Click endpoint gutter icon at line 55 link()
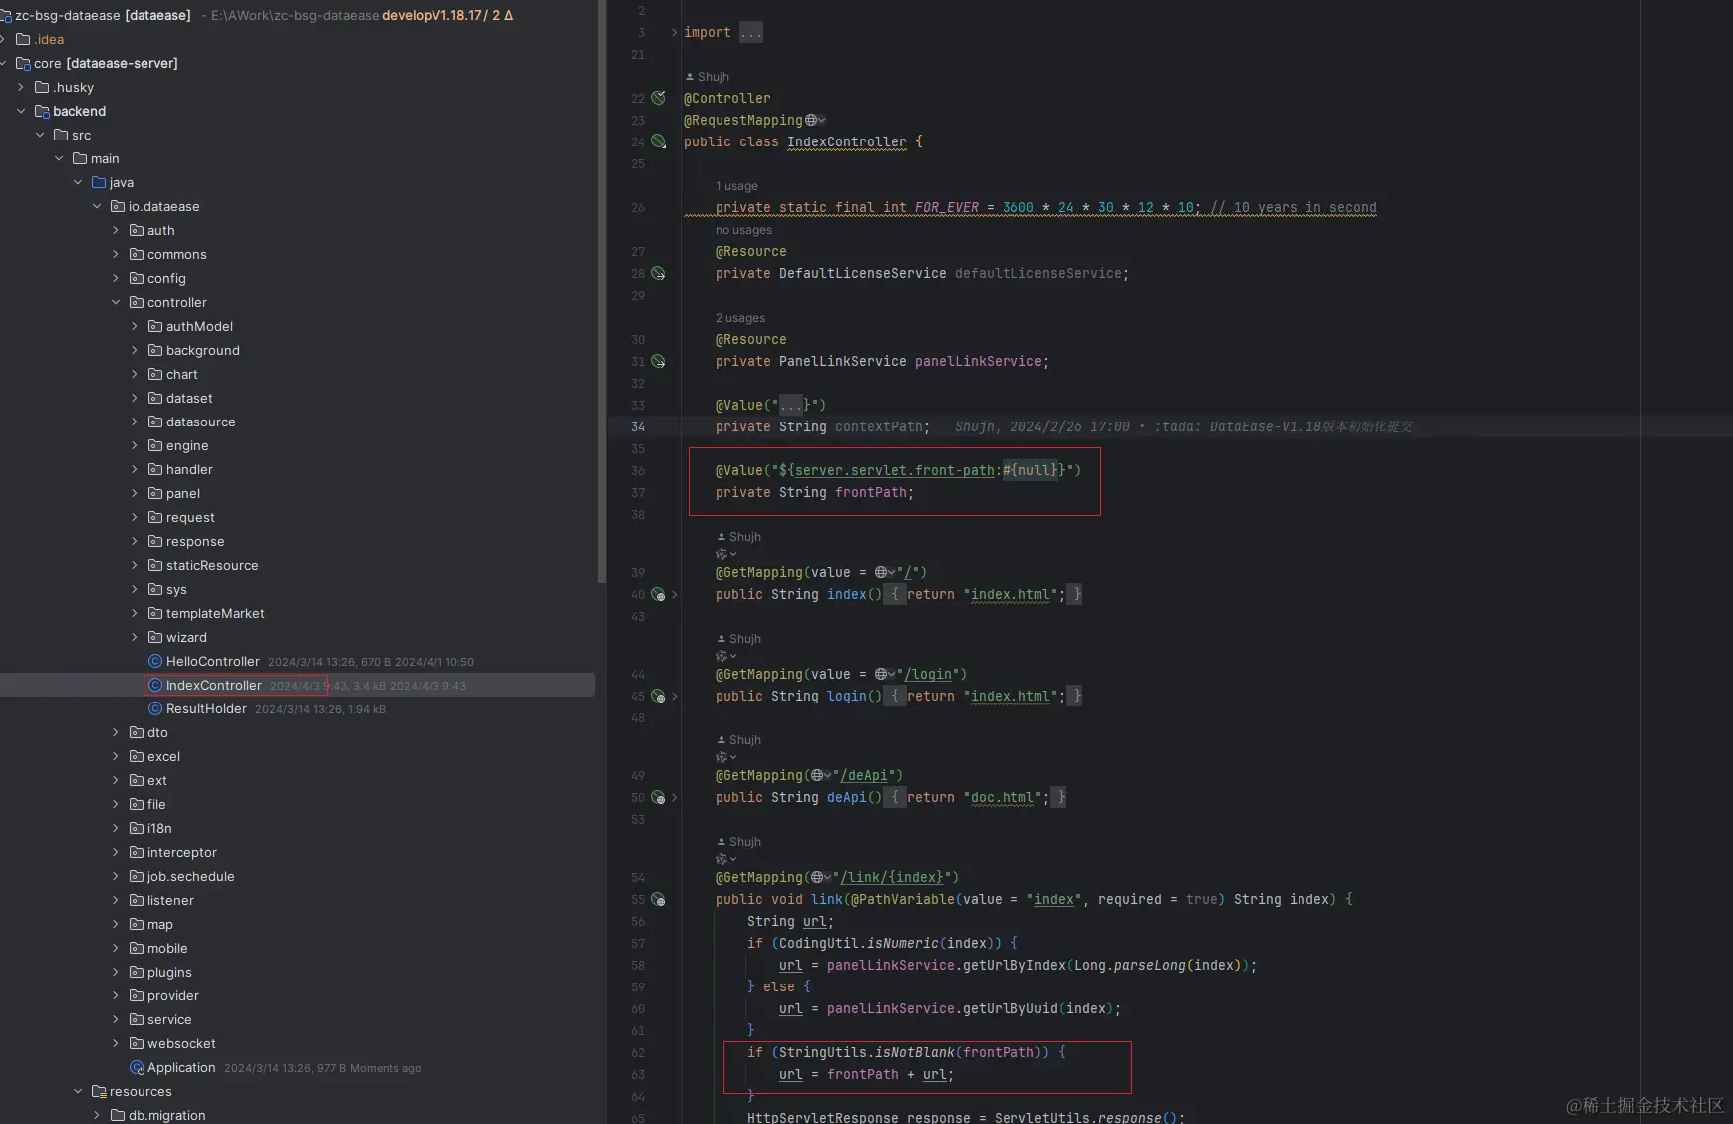1733x1124 pixels. pos(658,899)
